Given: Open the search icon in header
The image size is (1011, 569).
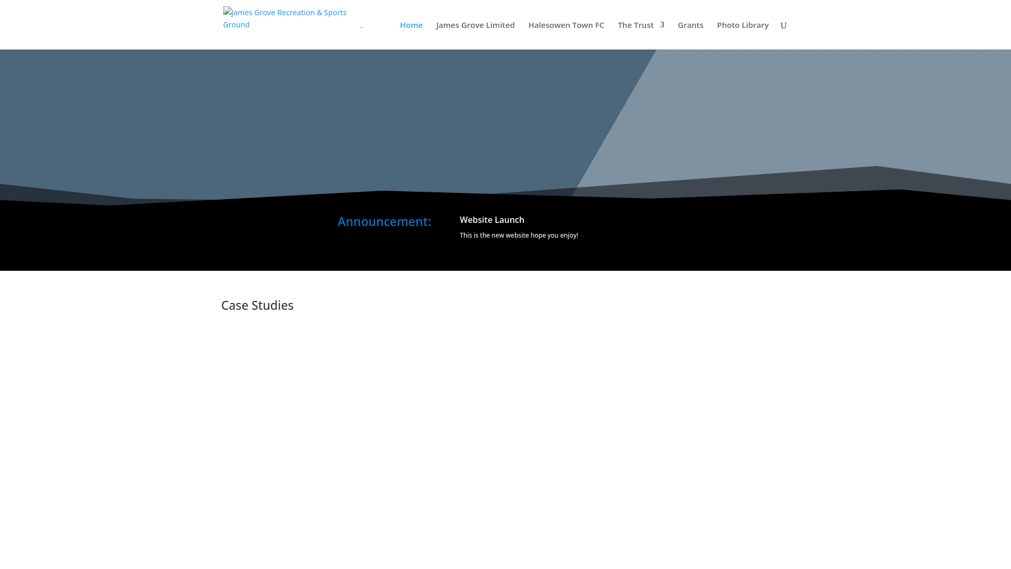Looking at the screenshot, I should tap(783, 25).
